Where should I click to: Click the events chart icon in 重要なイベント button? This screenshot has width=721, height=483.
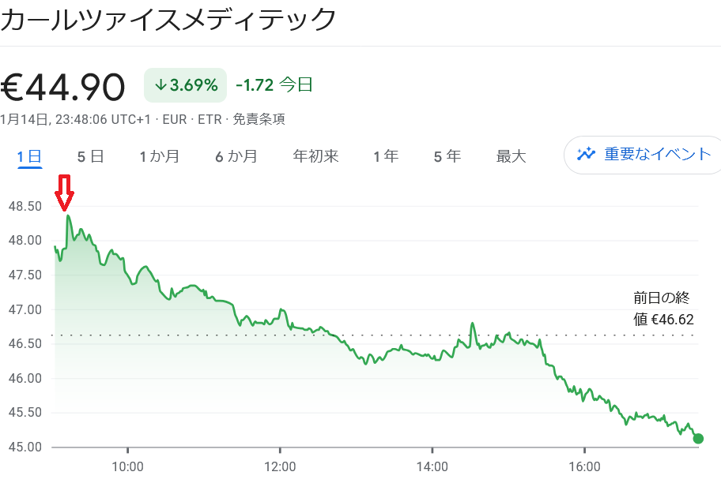pos(585,155)
